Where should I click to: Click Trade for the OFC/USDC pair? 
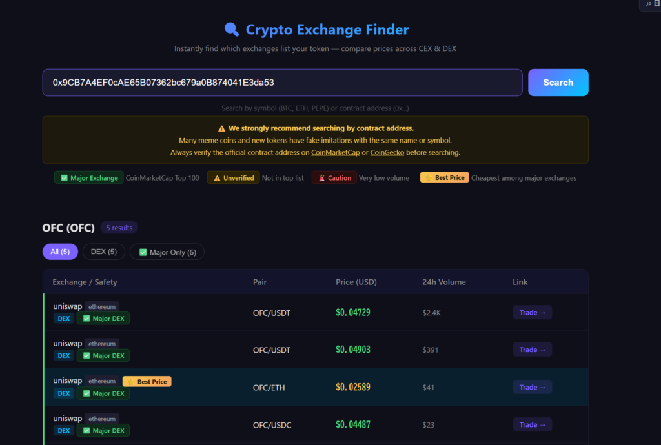pos(532,425)
